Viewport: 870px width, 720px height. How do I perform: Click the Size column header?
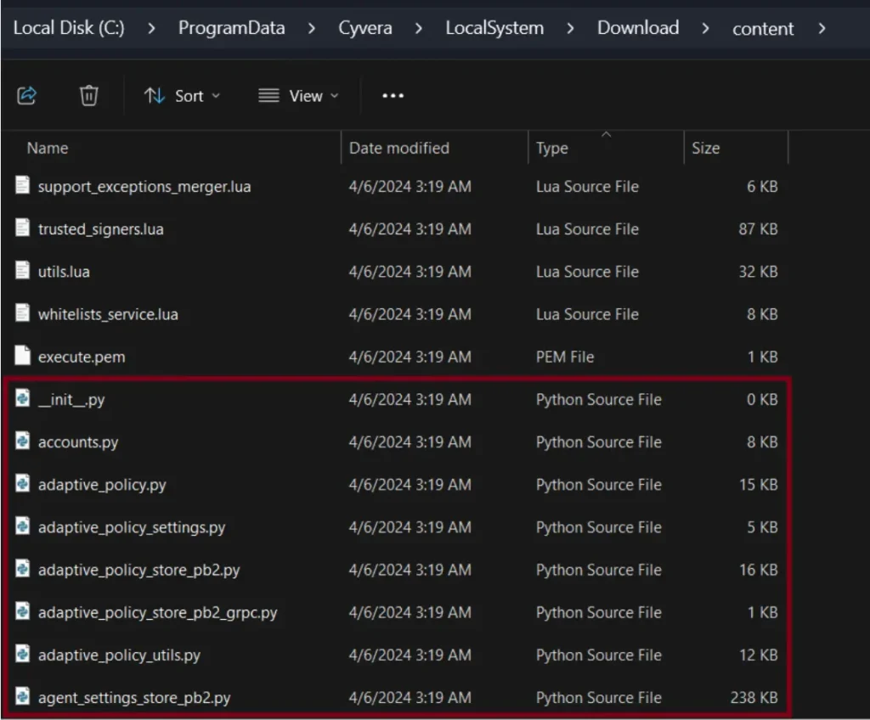pyautogui.click(x=705, y=148)
